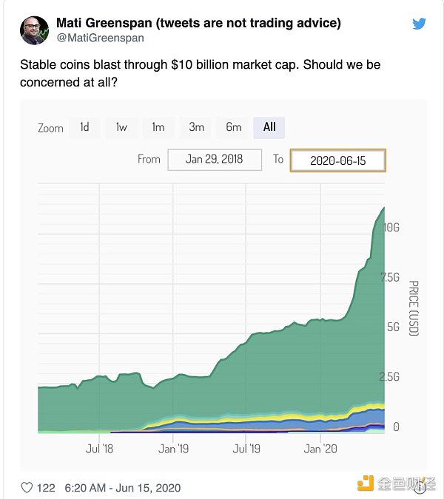Click the To date field
Screen dimensions: 444x499
pos(337,160)
